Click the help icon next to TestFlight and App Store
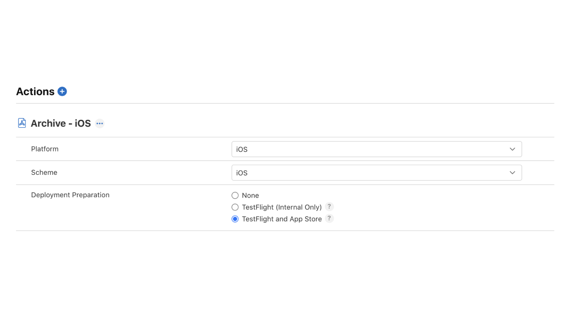The width and height of the screenshot is (565, 317). pos(329,218)
